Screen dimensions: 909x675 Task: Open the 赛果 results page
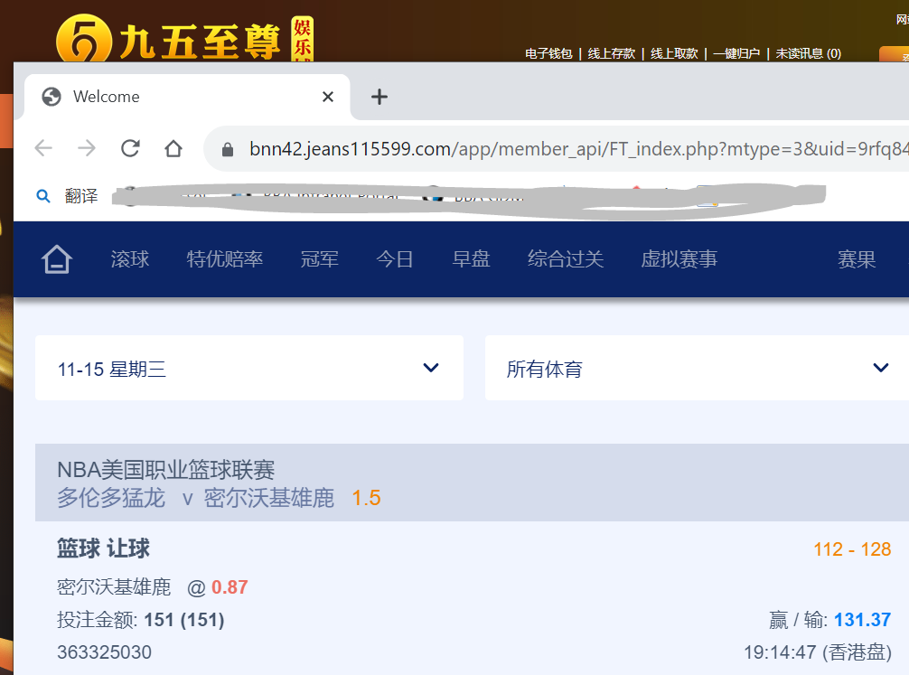pos(857,260)
